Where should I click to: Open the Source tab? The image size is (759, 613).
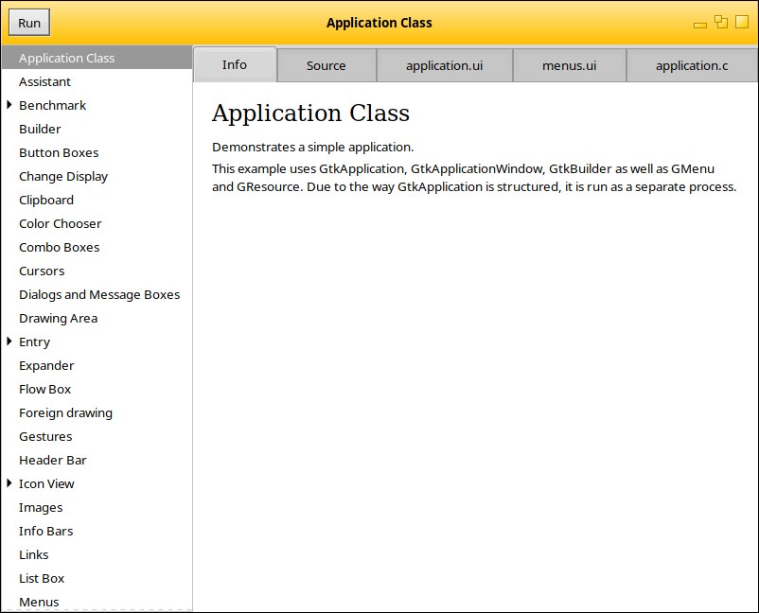[327, 66]
